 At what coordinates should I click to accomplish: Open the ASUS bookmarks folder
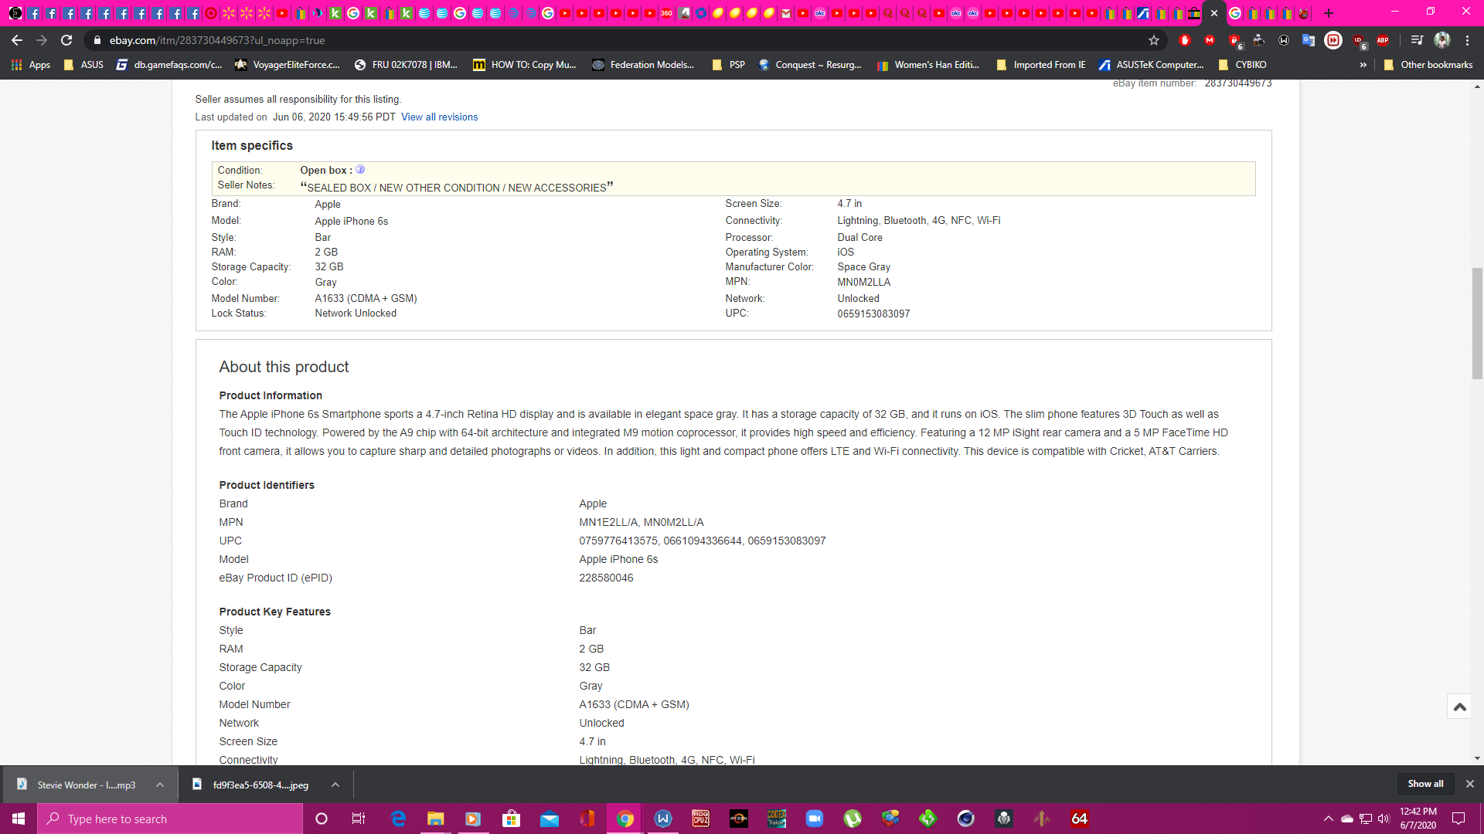coord(83,65)
